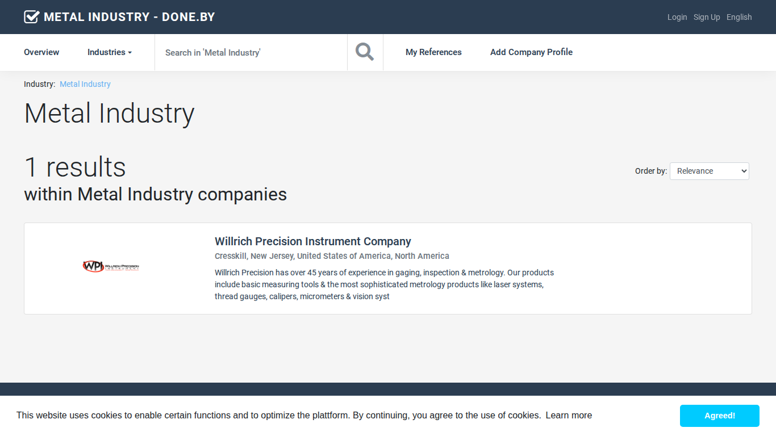The height and width of the screenshot is (436, 776).
Task: Click the Cresskill, New Jersey location text
Action: pos(332,256)
